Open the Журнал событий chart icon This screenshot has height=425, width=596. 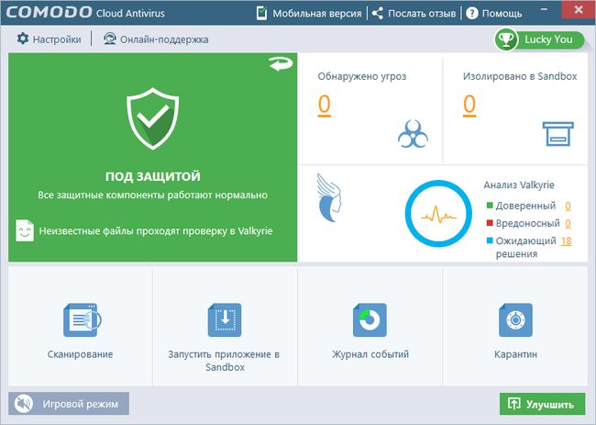pos(370,319)
